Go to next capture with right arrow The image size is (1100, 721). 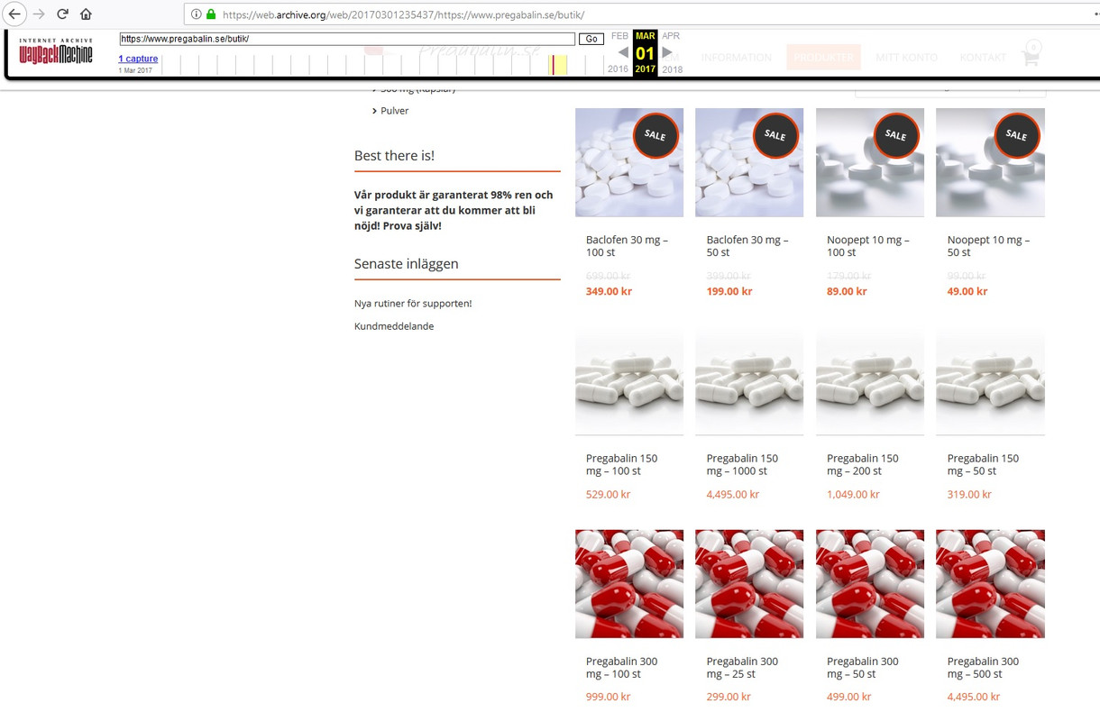[667, 52]
